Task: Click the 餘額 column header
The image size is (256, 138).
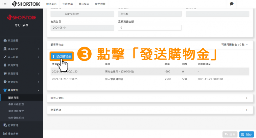Action: (185, 64)
